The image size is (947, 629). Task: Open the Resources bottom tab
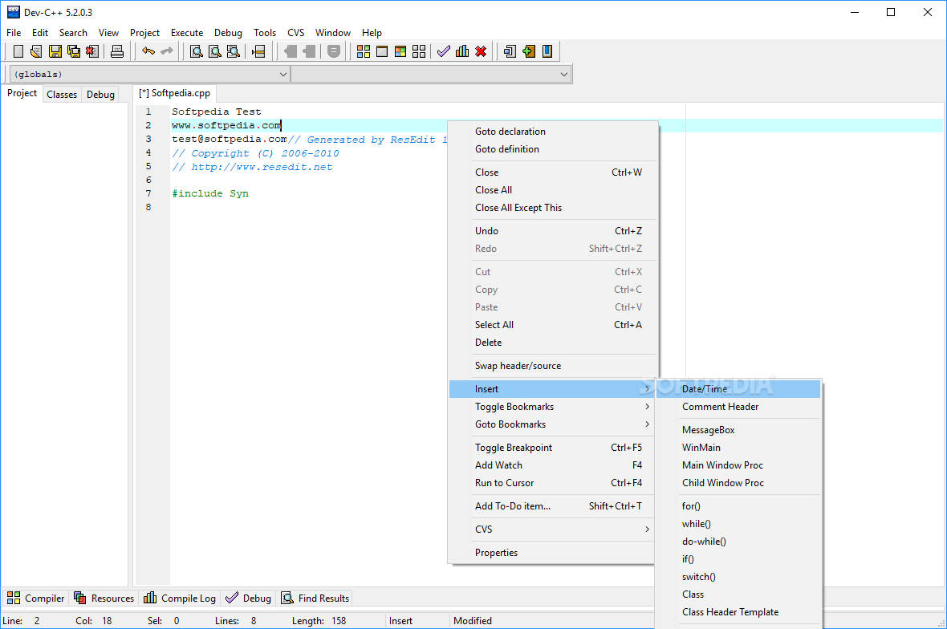click(x=104, y=599)
